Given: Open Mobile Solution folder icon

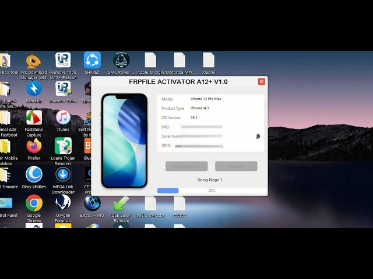Looking at the screenshot, I should coord(5,146).
